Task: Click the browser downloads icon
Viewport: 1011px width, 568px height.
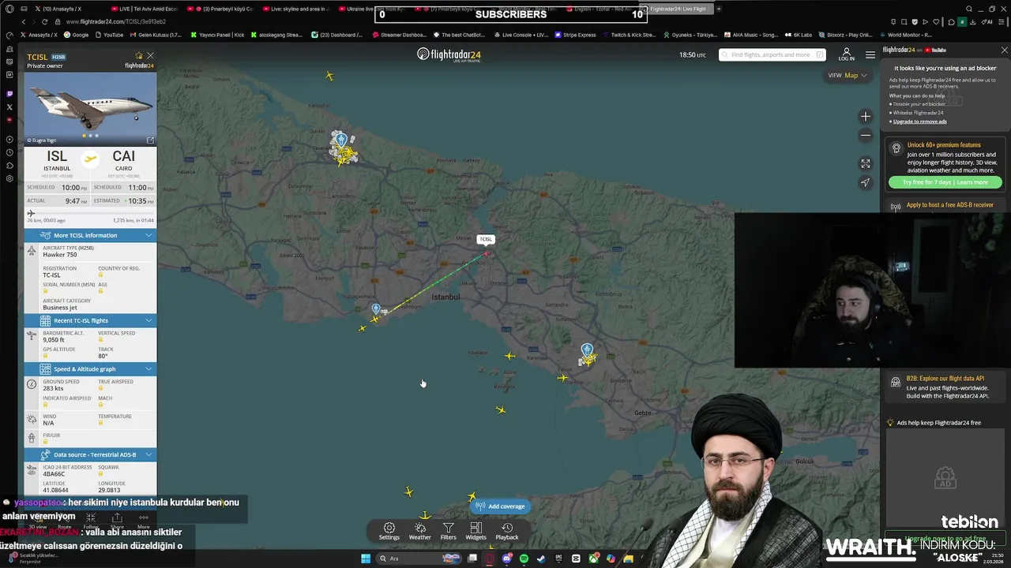Action: pos(973,22)
